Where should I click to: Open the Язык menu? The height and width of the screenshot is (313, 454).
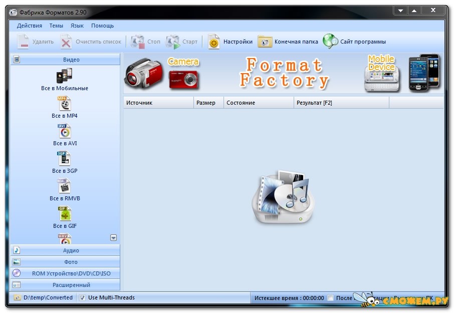click(77, 26)
